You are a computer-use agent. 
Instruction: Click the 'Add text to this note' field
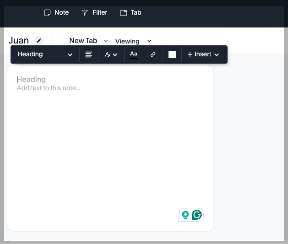point(49,88)
